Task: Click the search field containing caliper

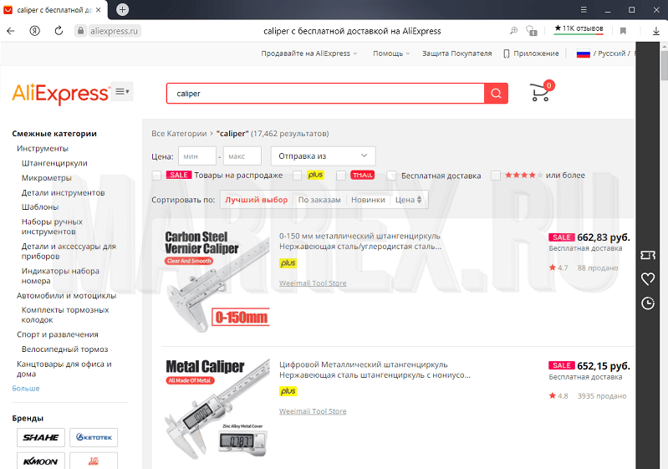Action: pyautogui.click(x=325, y=94)
